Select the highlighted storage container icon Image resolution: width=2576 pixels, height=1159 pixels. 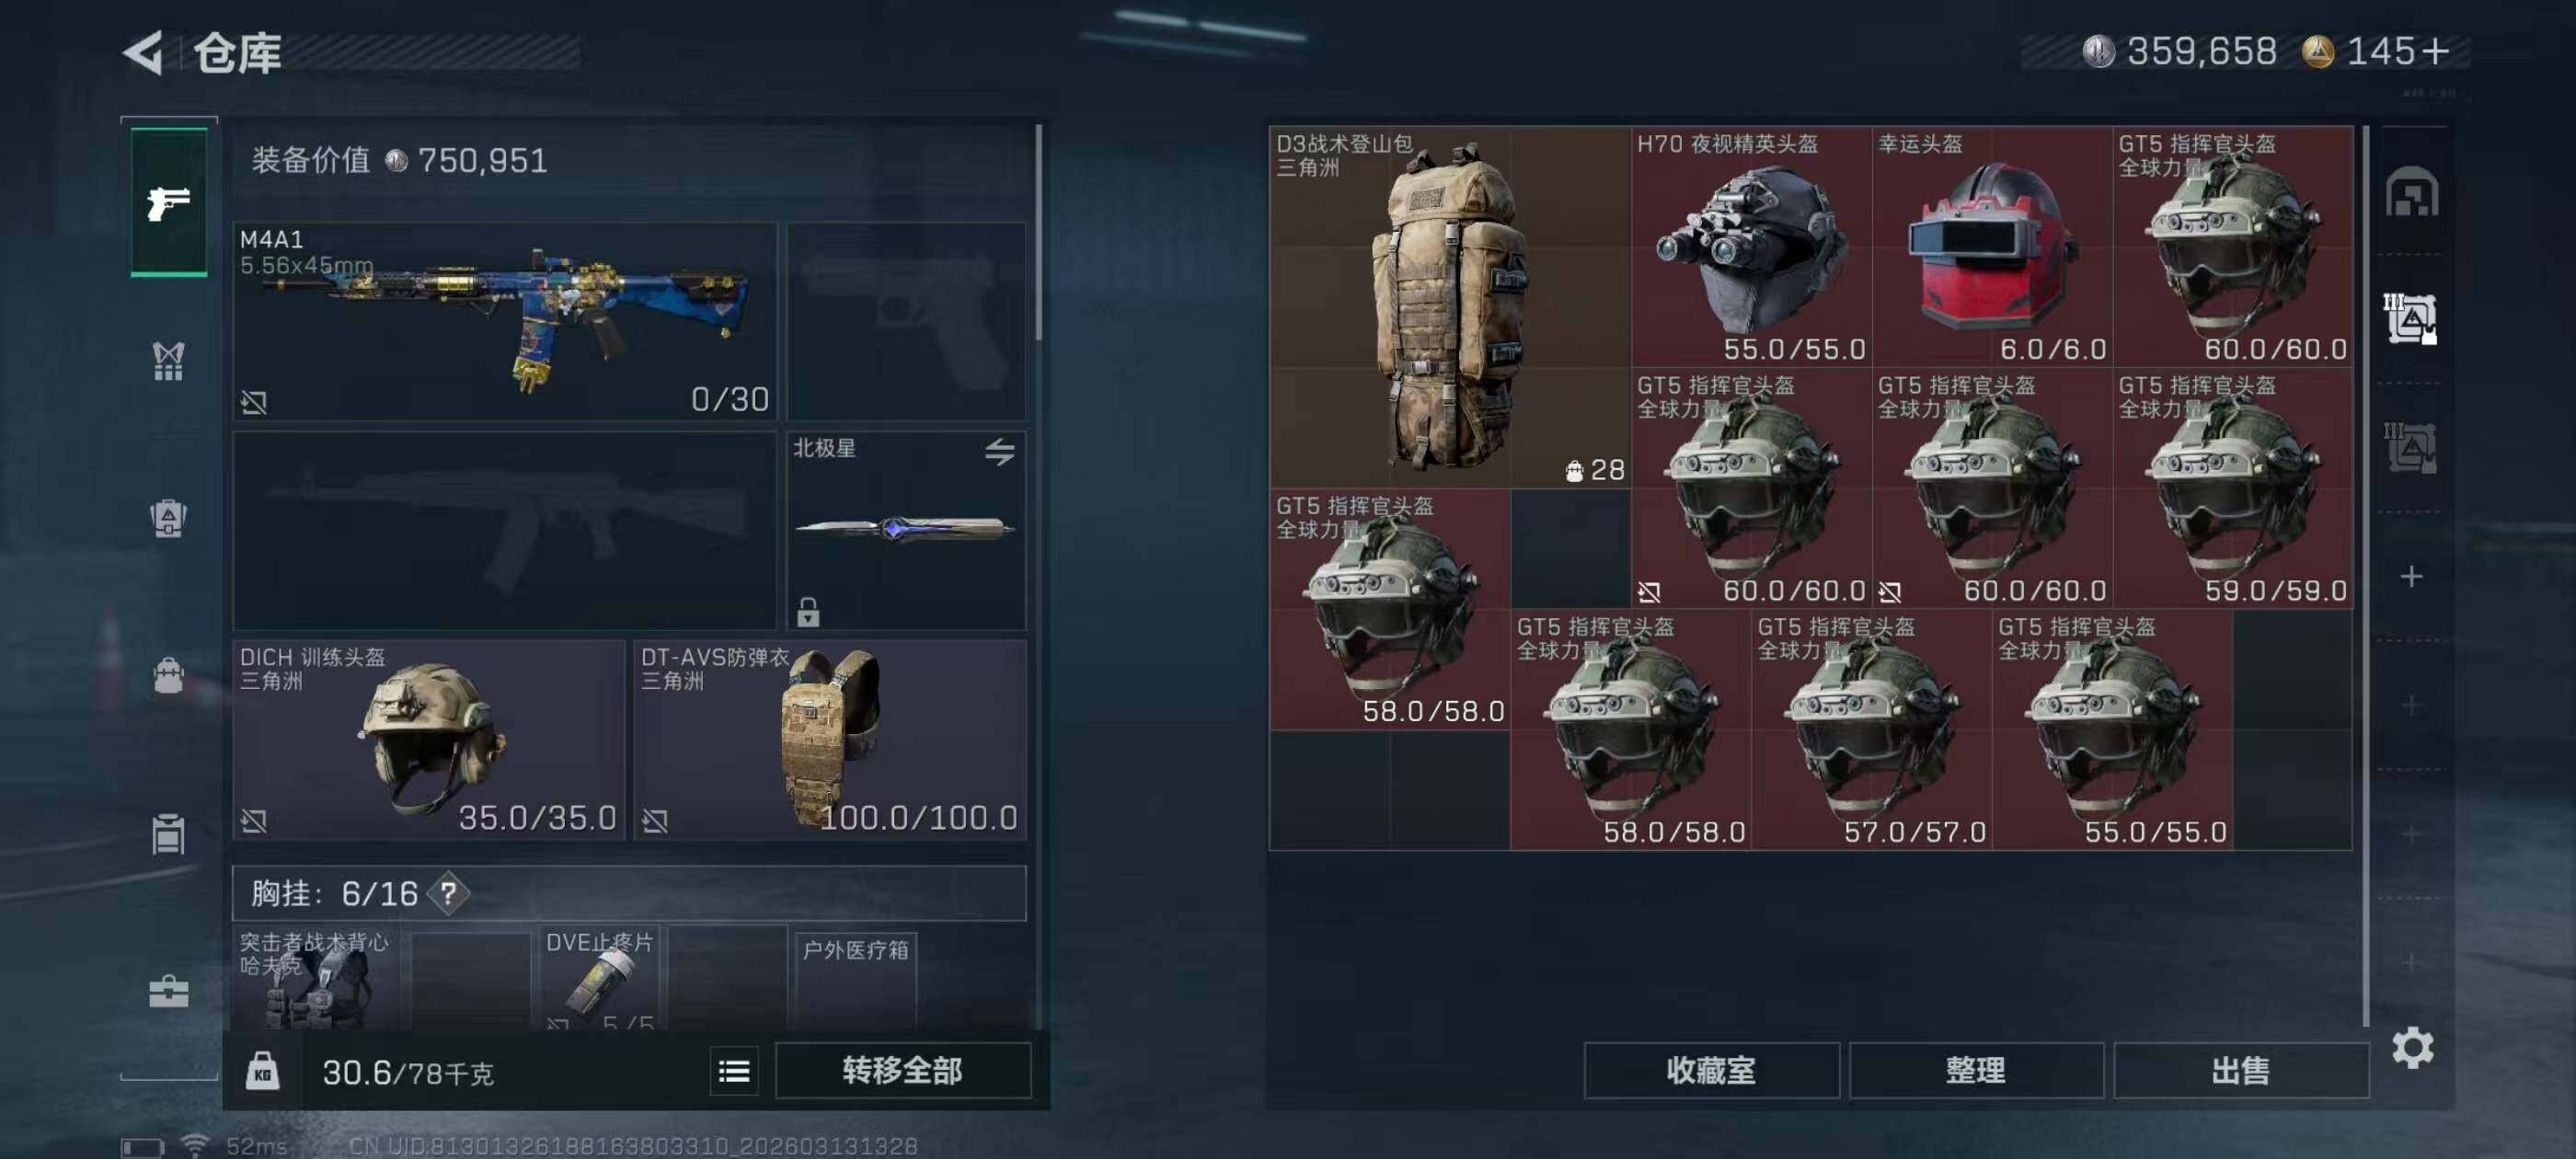[2410, 319]
